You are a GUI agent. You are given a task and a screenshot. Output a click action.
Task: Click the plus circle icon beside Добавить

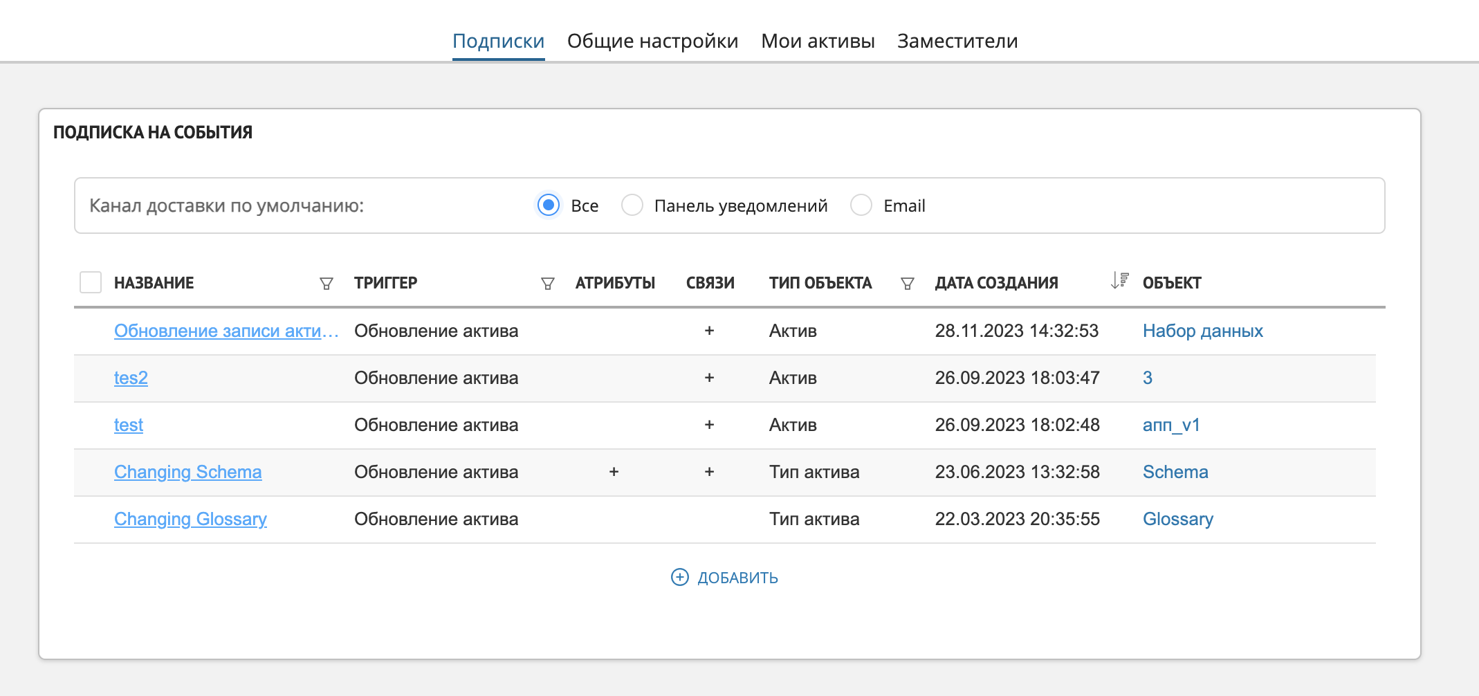(680, 577)
